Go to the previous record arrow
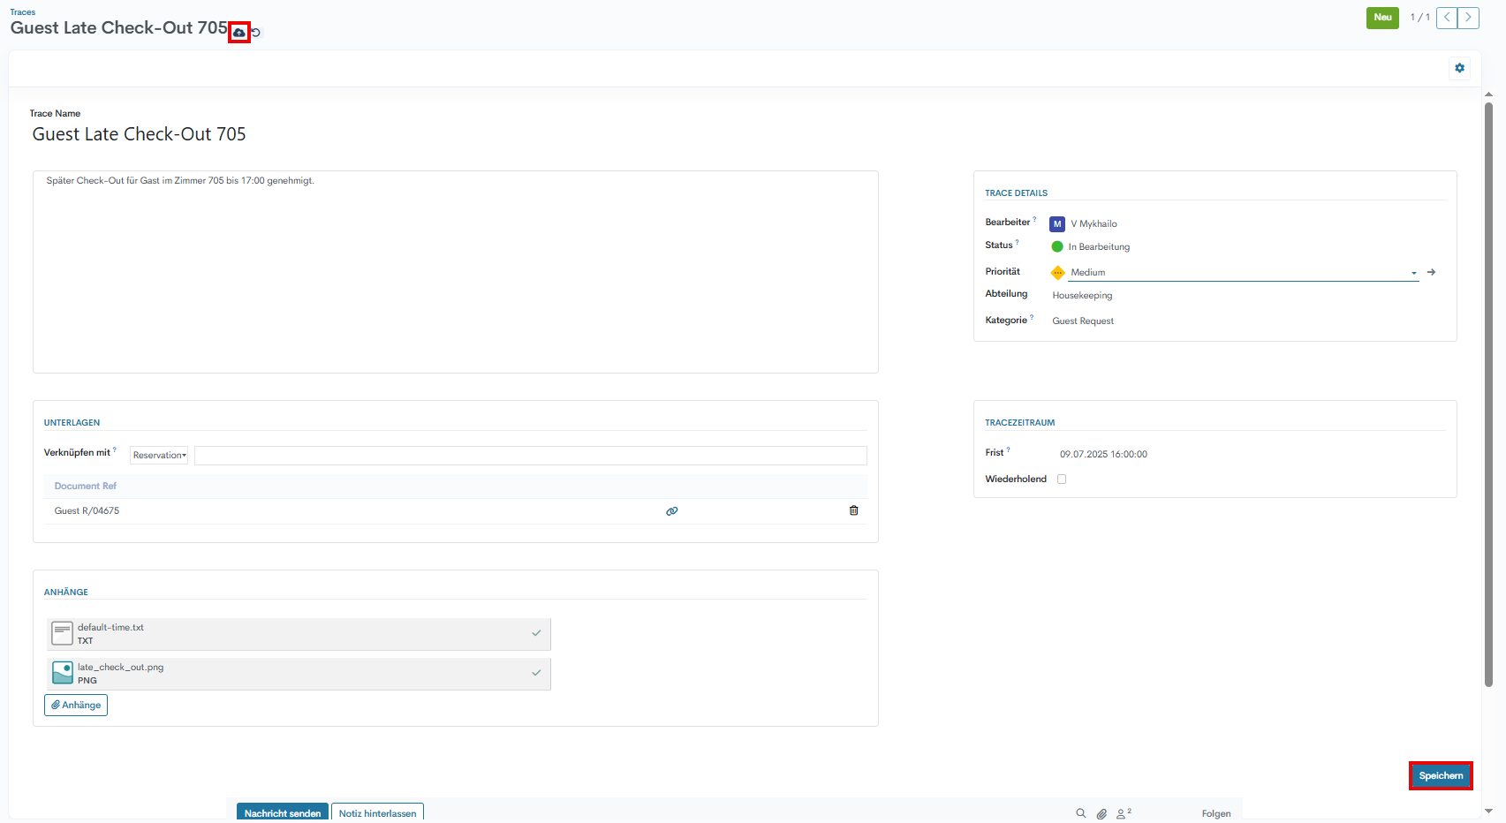 click(1447, 18)
